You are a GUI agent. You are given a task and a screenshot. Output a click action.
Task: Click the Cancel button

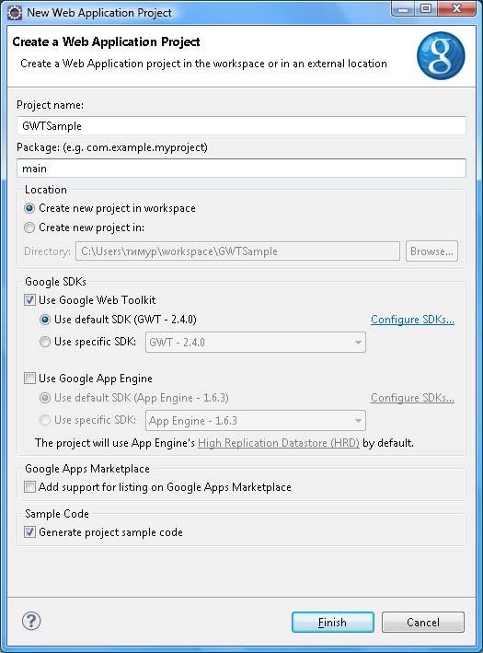[423, 623]
